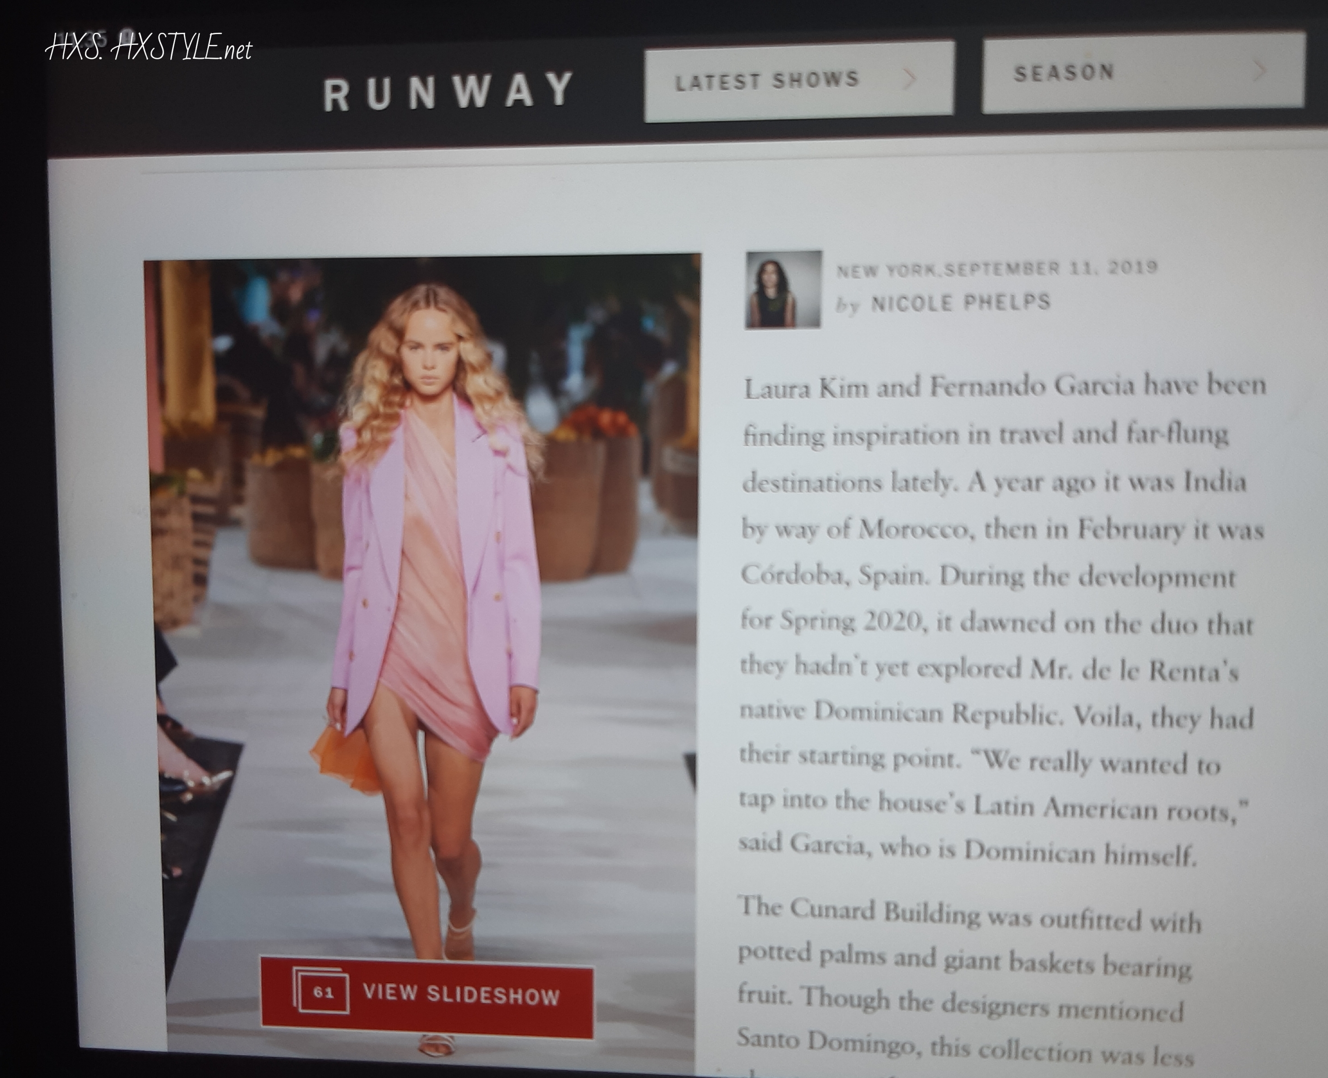Click the chevron arrow beside Latest Shows
Viewport: 1328px width, 1078px height.
pos(909,78)
